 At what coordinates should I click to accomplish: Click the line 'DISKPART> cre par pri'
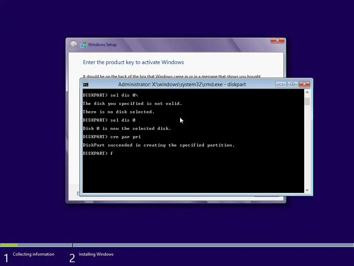[112, 137]
